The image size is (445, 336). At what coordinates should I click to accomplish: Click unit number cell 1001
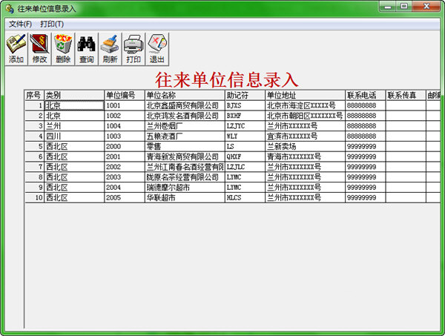[x=125, y=105]
